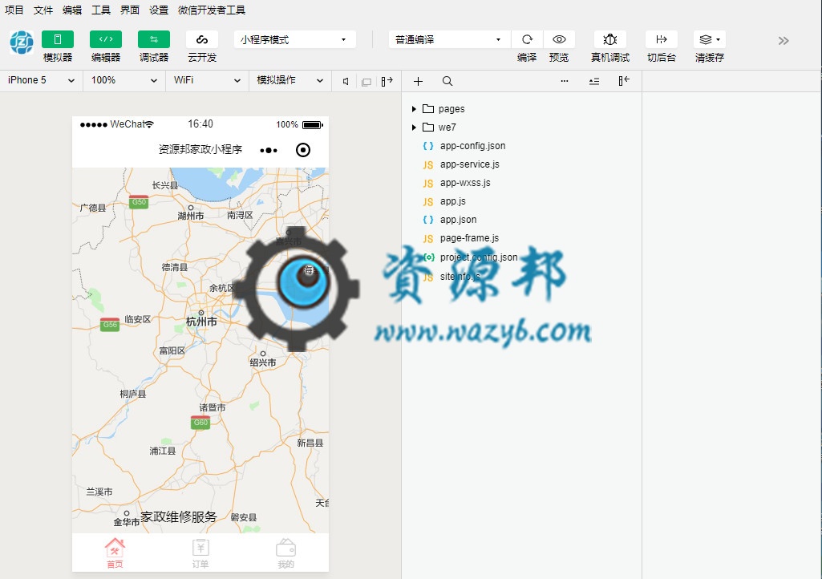Open the 普通编译 compile mode dropdown
The image size is (822, 579).
(x=449, y=39)
